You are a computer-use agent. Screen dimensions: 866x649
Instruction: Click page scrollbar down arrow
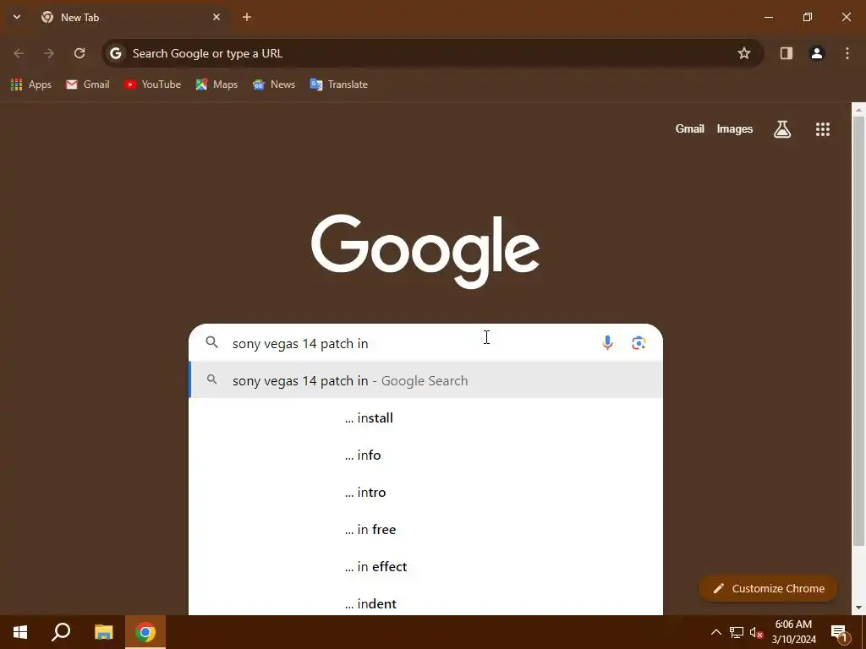pyautogui.click(x=859, y=608)
